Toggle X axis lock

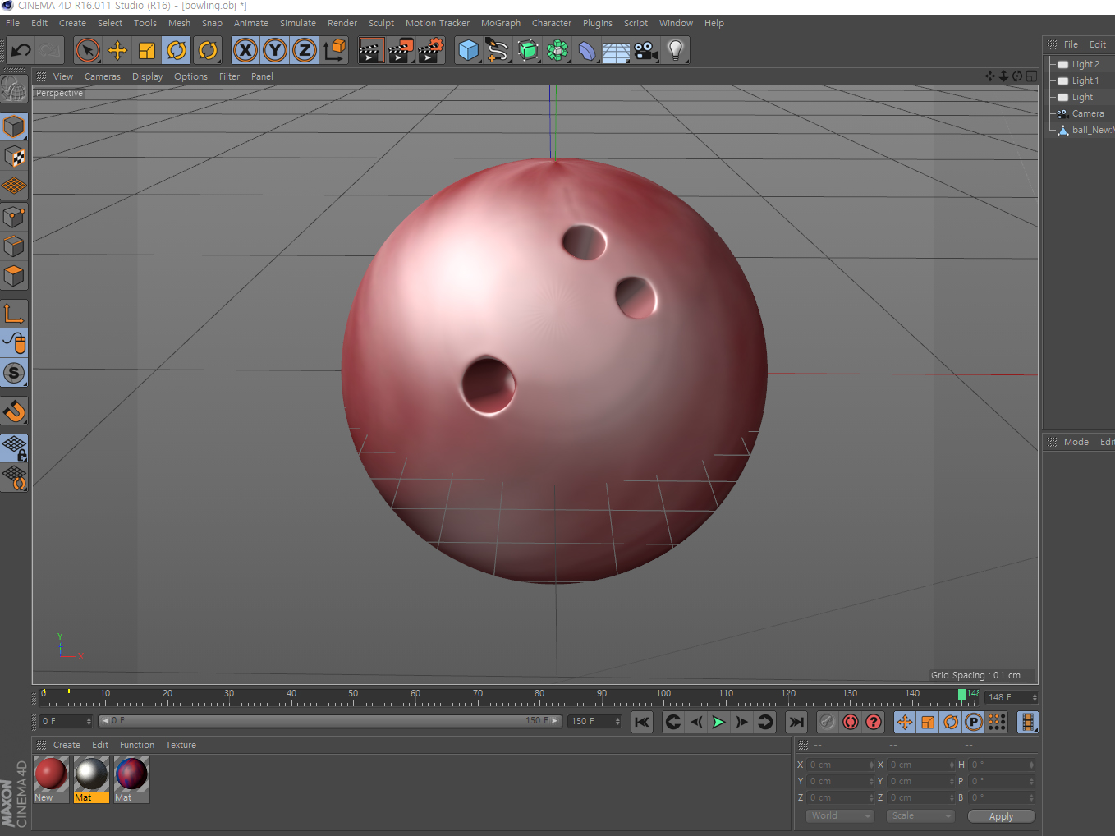tap(245, 50)
